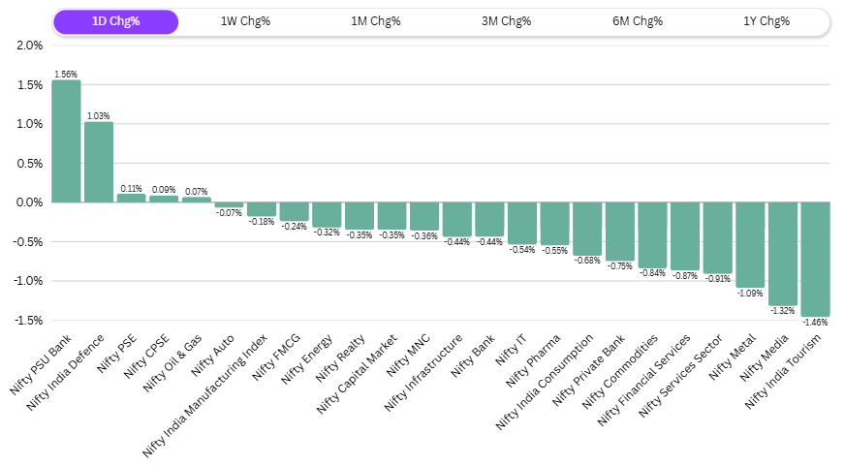Screen dimensions: 845x466
Task: Switch to the 1W Chg% tab
Action: (245, 21)
